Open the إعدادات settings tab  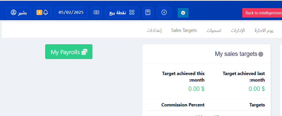(154, 30)
